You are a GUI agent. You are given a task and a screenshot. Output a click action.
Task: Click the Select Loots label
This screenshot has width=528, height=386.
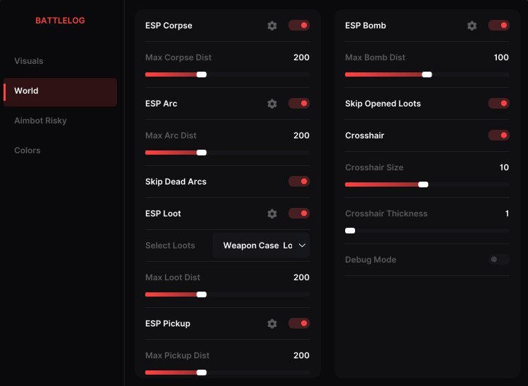[x=170, y=246]
